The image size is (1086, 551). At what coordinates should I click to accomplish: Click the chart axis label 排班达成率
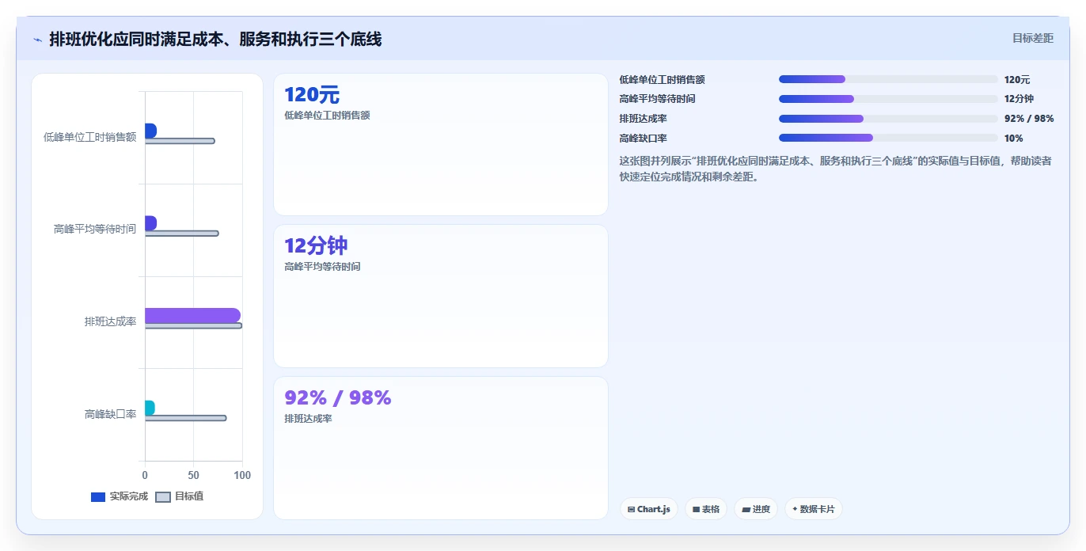point(111,321)
